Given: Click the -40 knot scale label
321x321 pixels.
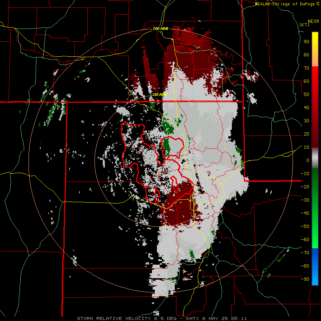Looking at the screenshot, I should (x=305, y=213).
